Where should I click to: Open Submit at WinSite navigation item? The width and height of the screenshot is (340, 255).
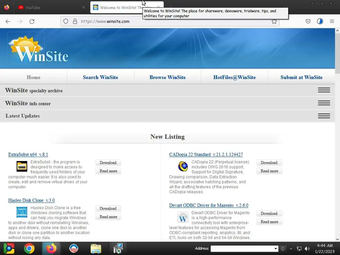pyautogui.click(x=301, y=77)
